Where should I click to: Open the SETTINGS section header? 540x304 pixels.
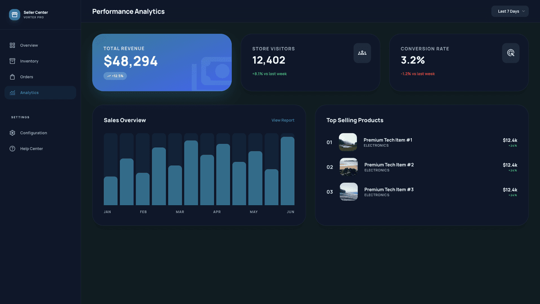[20, 117]
